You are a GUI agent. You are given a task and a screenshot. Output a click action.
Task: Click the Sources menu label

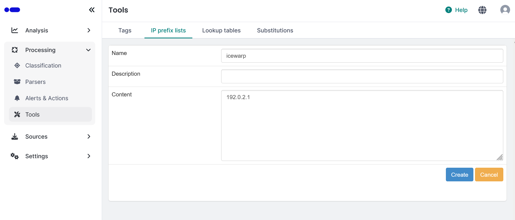[36, 136]
